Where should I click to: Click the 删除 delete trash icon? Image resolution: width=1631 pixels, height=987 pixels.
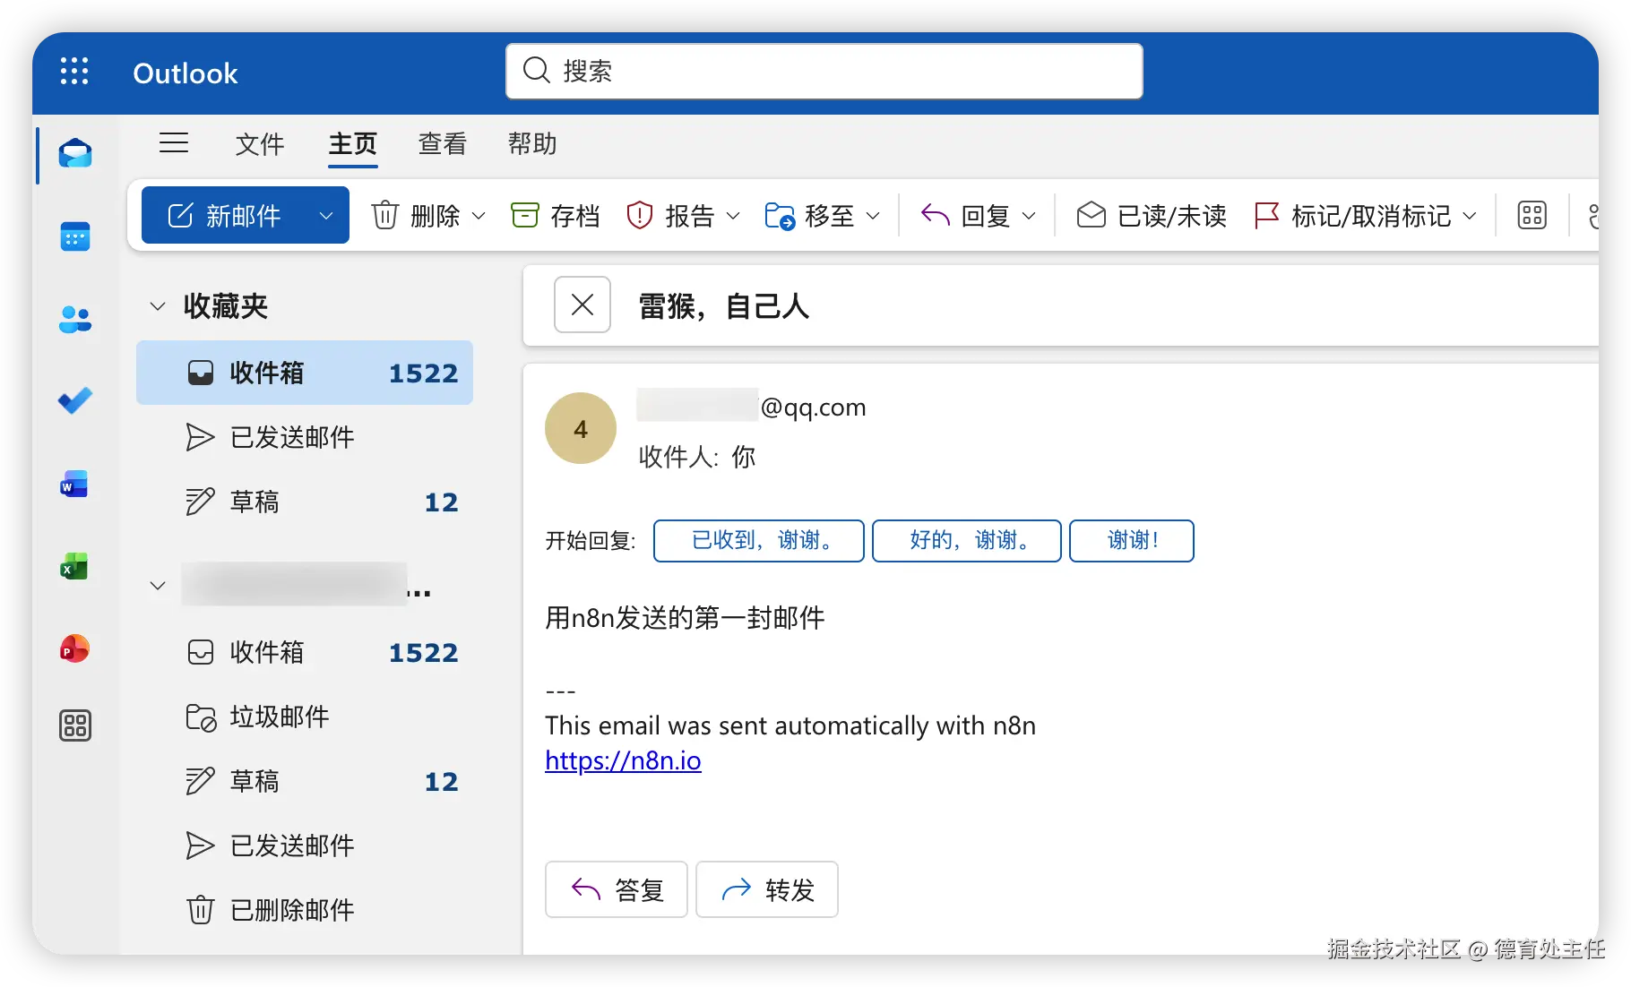(385, 216)
